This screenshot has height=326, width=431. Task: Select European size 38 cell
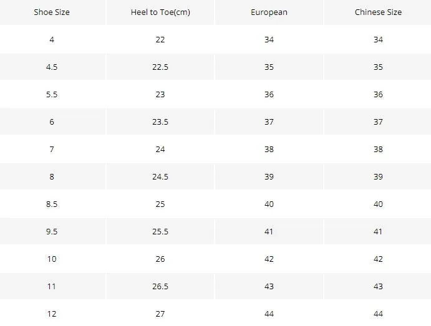(x=269, y=149)
